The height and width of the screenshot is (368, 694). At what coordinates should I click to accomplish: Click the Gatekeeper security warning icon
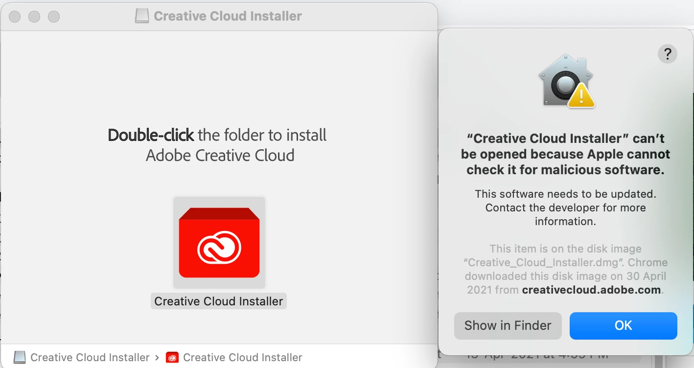(x=566, y=81)
